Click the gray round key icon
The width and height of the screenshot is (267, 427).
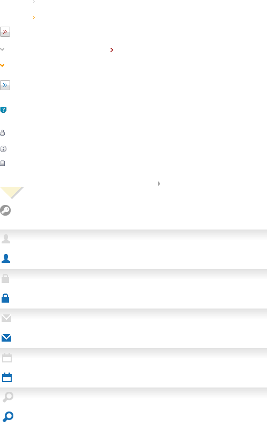5,210
